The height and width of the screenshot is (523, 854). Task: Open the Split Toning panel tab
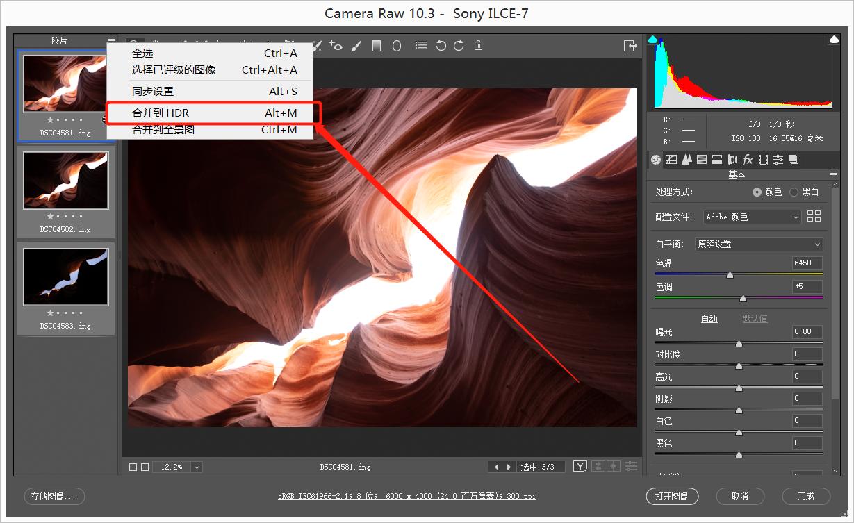(717, 159)
